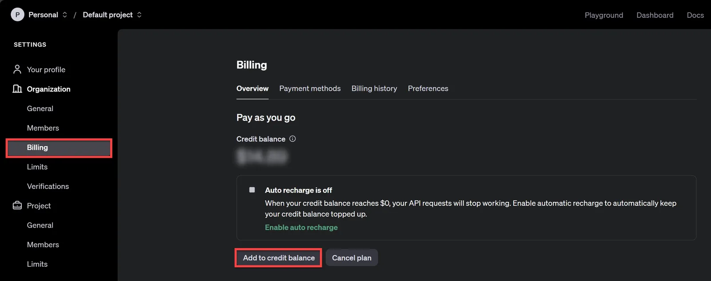Open Limits under Project
The height and width of the screenshot is (281, 711).
pyautogui.click(x=37, y=264)
